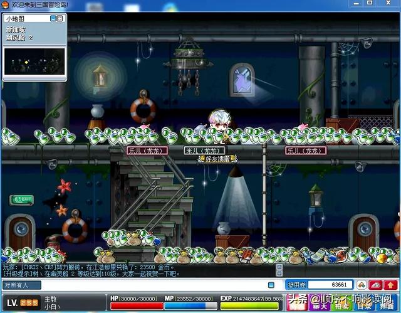This screenshot has height=313, width=401.
Task: Click the green EXIT sign
Action: pos(22,200)
